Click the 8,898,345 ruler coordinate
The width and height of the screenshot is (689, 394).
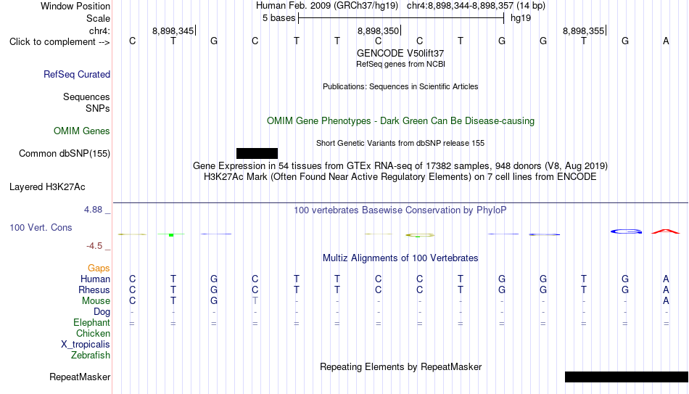tap(173, 30)
